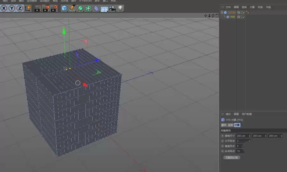The image size is (287, 172).
Task: Toggle keyframe circle for 栅格尺寸
Action: (x=222, y=136)
